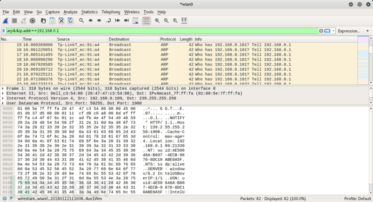
Task: Open the Go menu
Action: pos(39,12)
